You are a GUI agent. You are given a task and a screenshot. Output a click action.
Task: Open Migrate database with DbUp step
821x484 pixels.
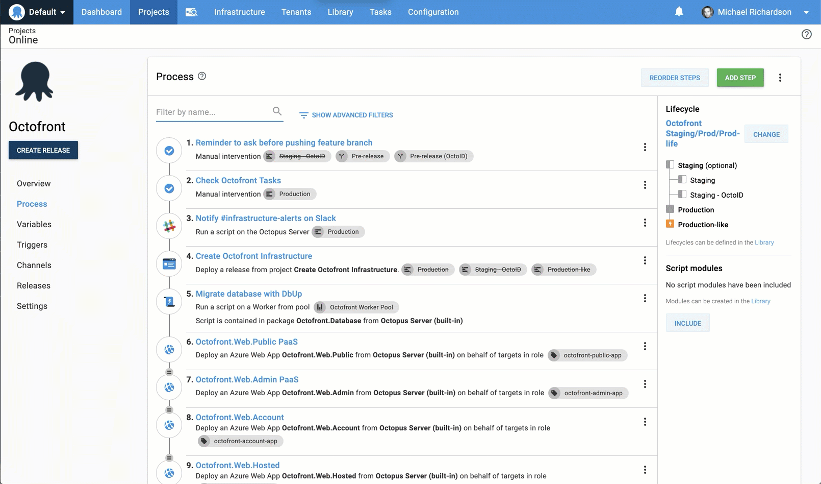pyautogui.click(x=249, y=294)
